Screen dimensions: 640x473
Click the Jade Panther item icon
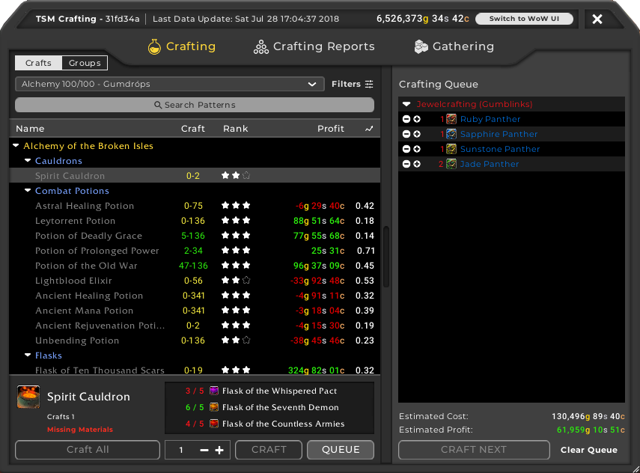pyautogui.click(x=451, y=164)
